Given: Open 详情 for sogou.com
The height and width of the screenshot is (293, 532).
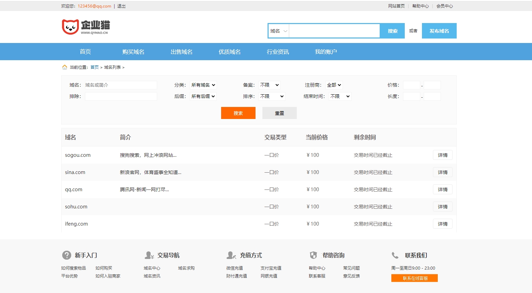Looking at the screenshot, I should tap(443, 155).
